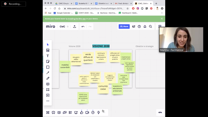Pick the Shape rectangle tool
The height and width of the screenshot is (117, 208).
(48, 67)
